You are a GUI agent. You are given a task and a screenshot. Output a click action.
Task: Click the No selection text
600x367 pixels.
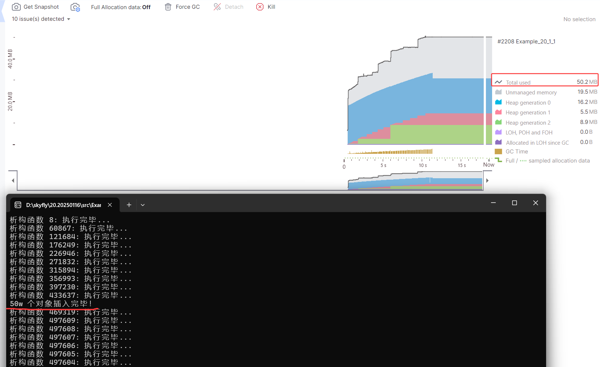(x=579, y=19)
